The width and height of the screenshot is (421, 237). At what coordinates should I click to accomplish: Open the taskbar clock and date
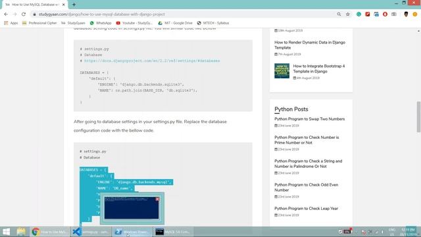click(x=409, y=232)
